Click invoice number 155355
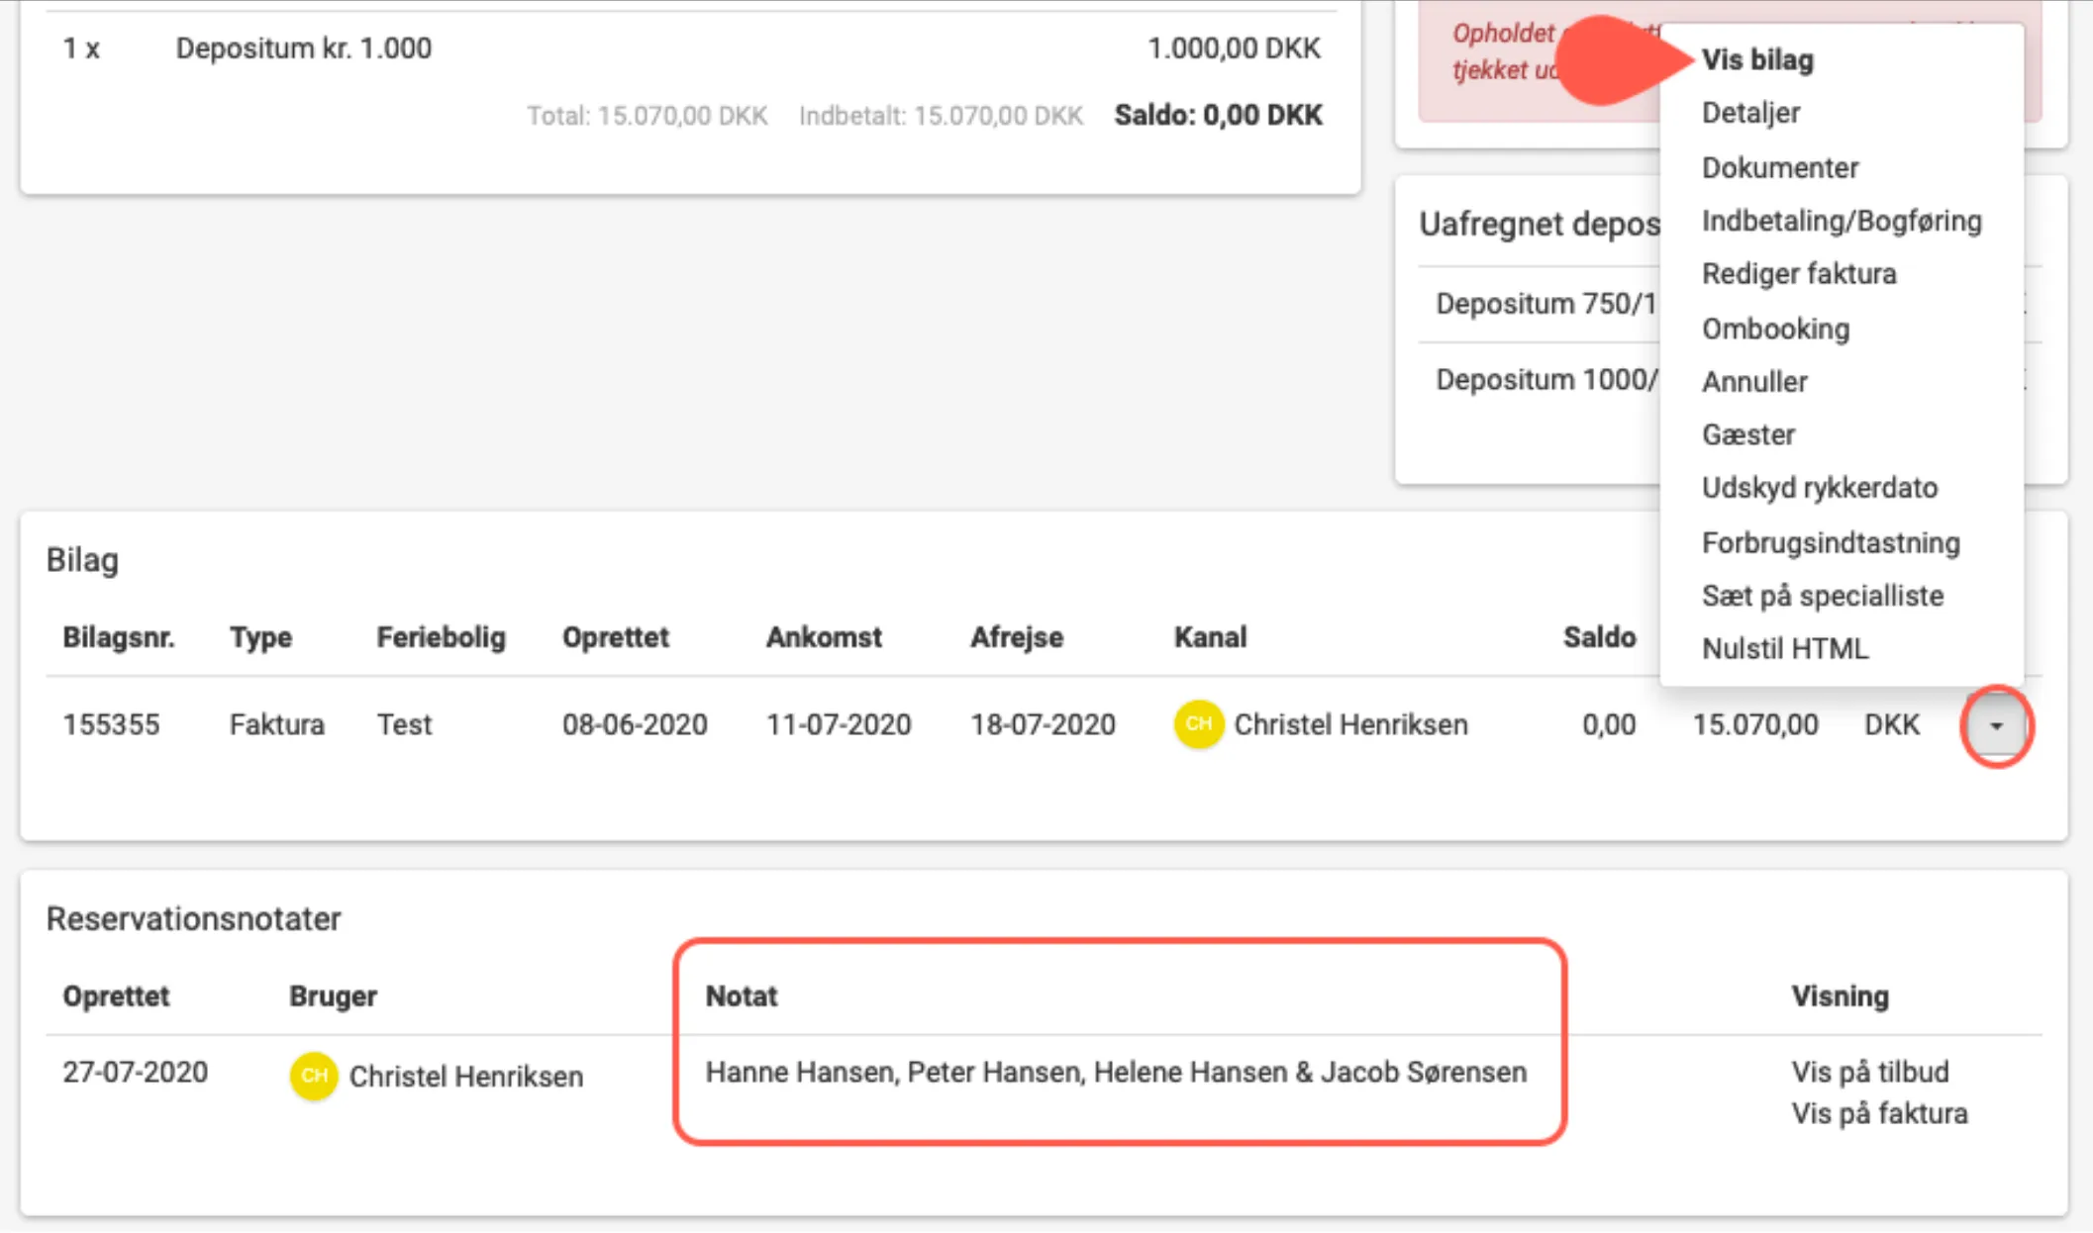 pos(111,724)
